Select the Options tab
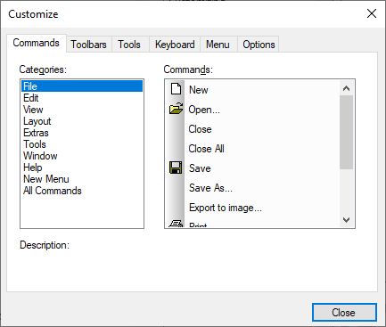The image size is (386, 327). coord(259,45)
